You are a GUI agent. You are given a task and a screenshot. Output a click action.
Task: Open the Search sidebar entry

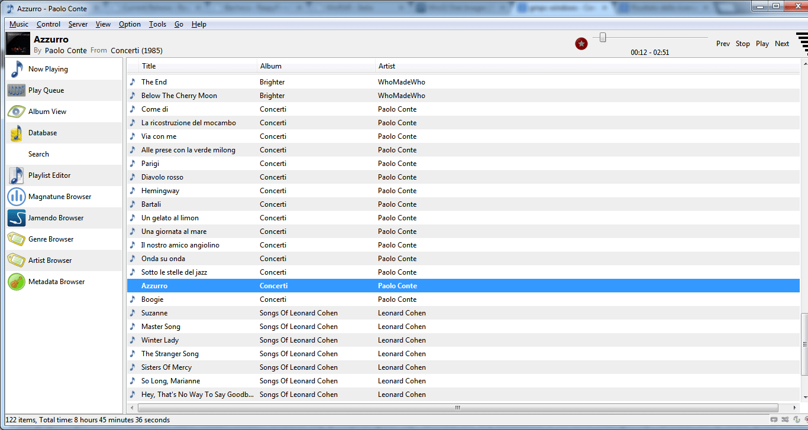point(64,154)
